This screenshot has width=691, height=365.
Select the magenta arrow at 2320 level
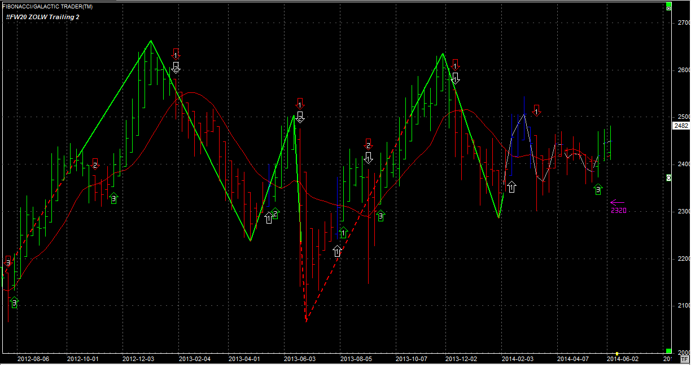618,202
